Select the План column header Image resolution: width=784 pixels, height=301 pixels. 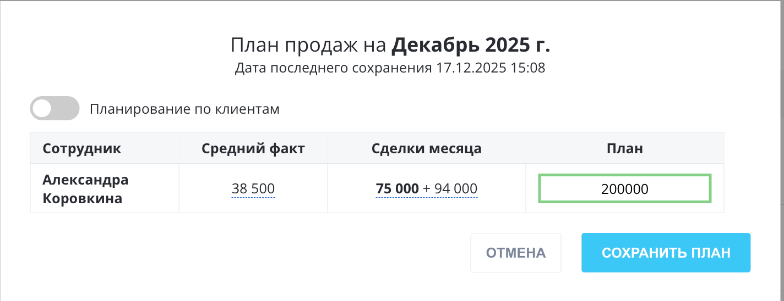click(x=624, y=148)
